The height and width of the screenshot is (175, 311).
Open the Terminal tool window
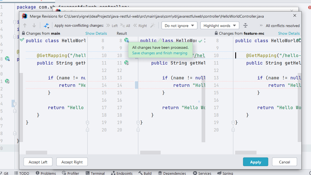coord(95,173)
